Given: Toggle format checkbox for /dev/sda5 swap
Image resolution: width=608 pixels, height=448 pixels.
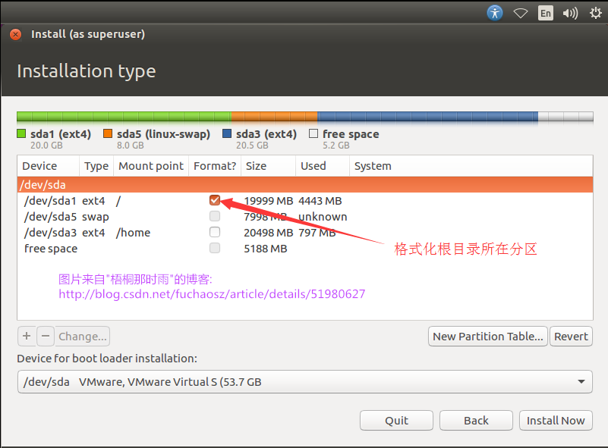Looking at the screenshot, I should 215,217.
